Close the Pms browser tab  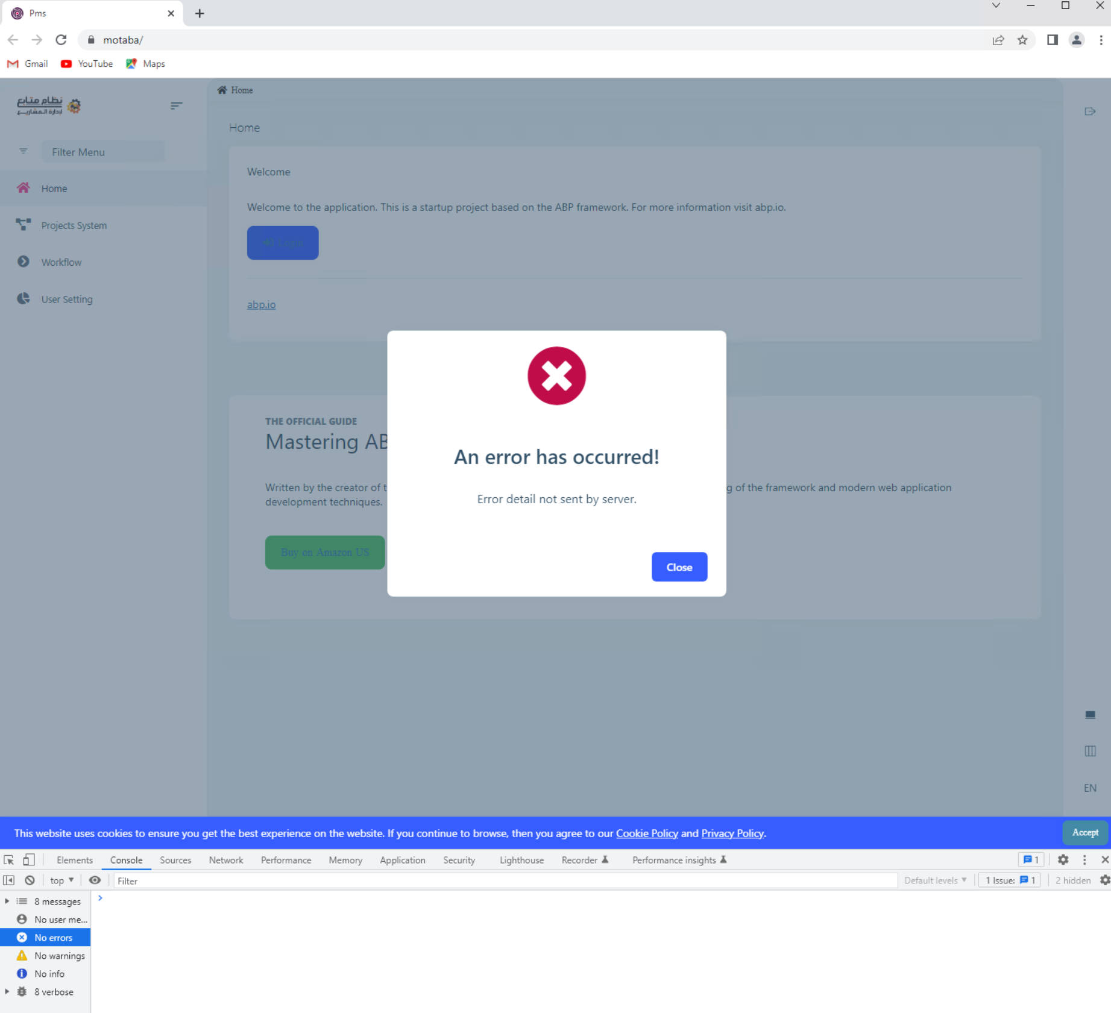(171, 13)
